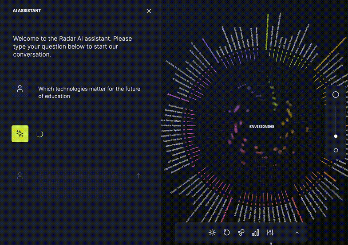The height and width of the screenshot is (245, 348).
Task: Click the "AI ASSISTANT" panel header
Action: [27, 11]
